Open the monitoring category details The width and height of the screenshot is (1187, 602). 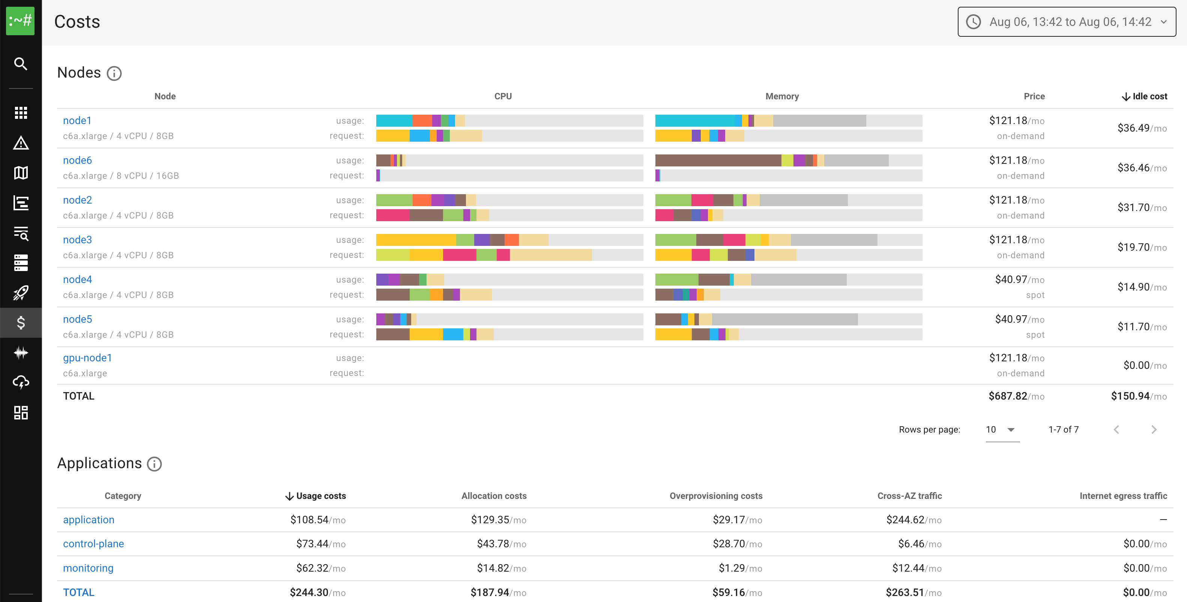coord(88,568)
